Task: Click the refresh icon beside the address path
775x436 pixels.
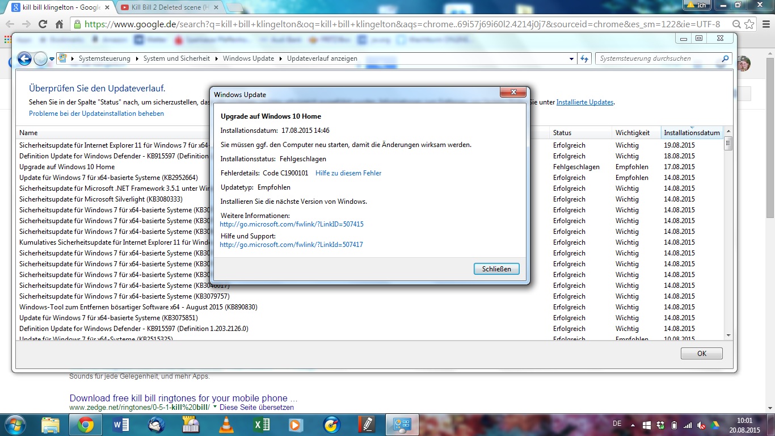Action: tap(584, 58)
